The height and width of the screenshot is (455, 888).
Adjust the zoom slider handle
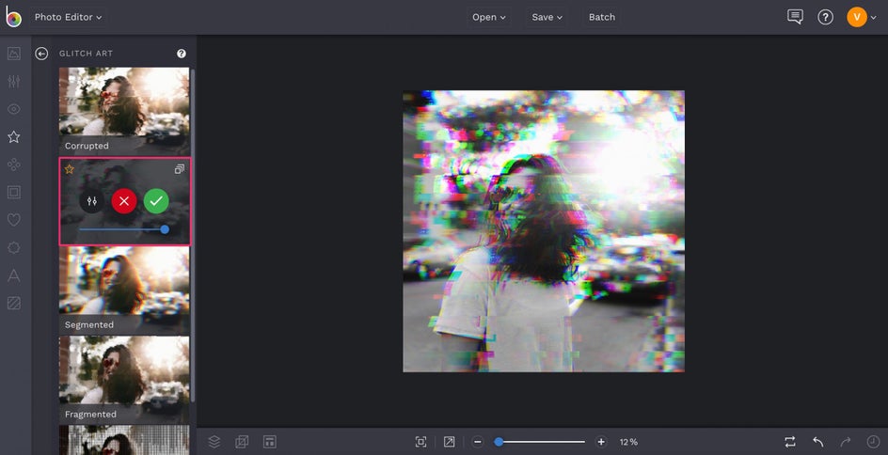(x=499, y=442)
